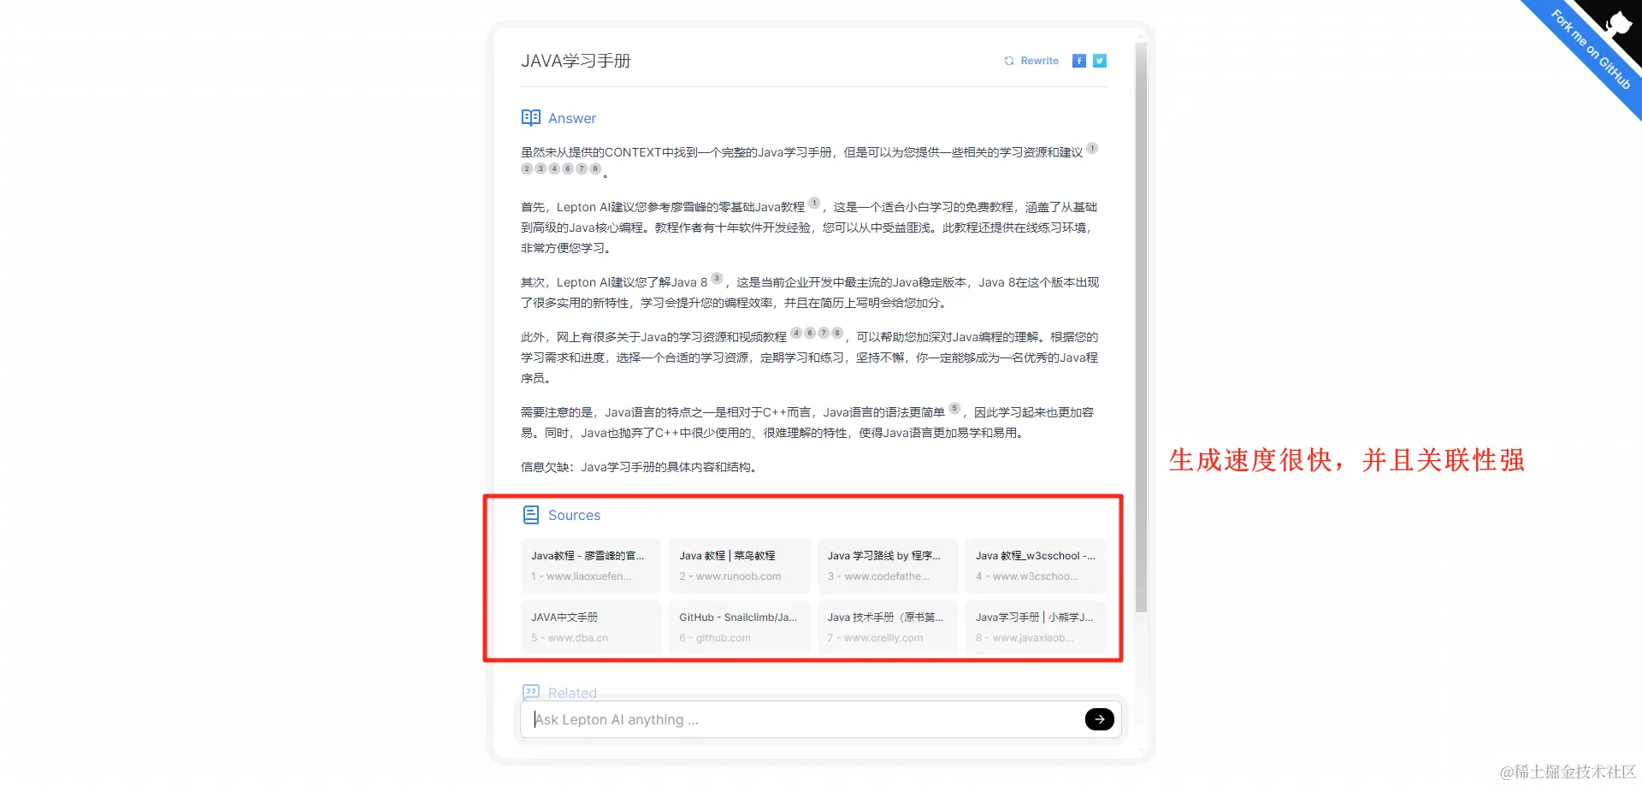Image resolution: width=1642 pixels, height=786 pixels.
Task: Click citation 4 badge after 视频教程
Action: (x=796, y=333)
